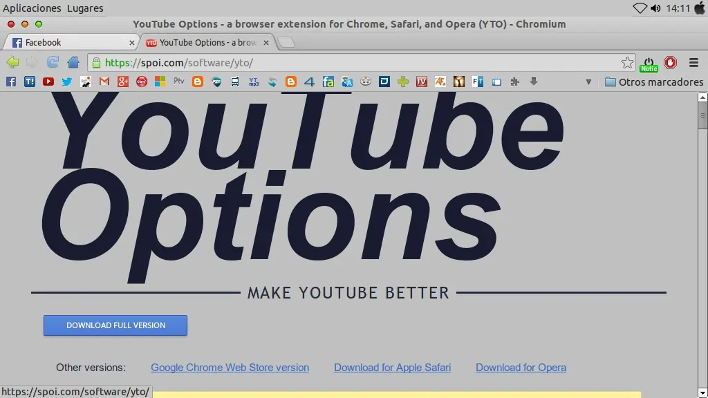Expand the bookmarks bar overflow arrow
Screen dimensions: 708x398
click(x=588, y=82)
